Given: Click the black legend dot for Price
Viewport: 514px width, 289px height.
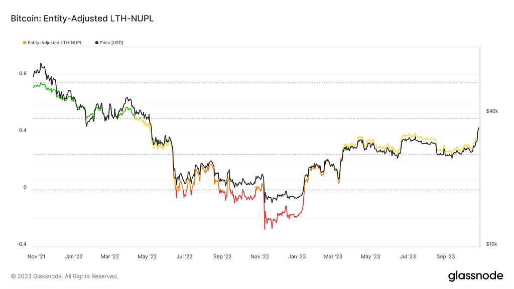Looking at the screenshot, I should (x=97, y=43).
